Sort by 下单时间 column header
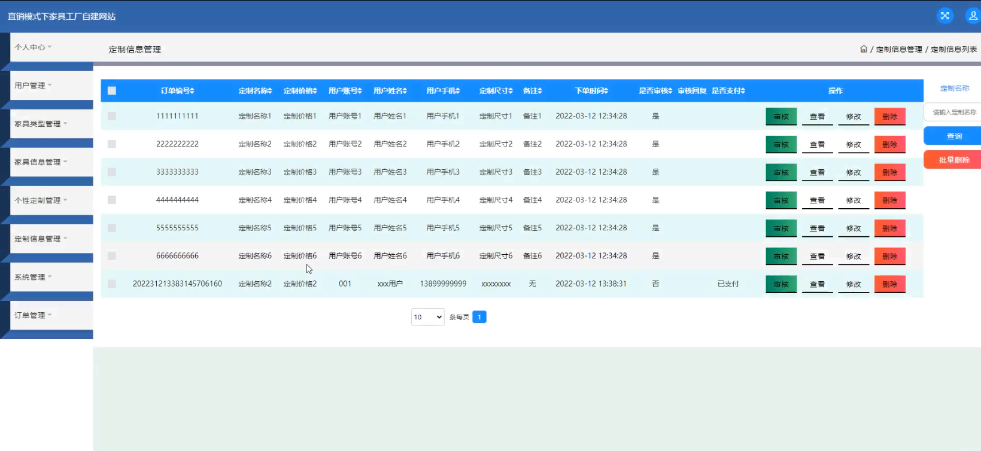The image size is (981, 451). [x=591, y=91]
